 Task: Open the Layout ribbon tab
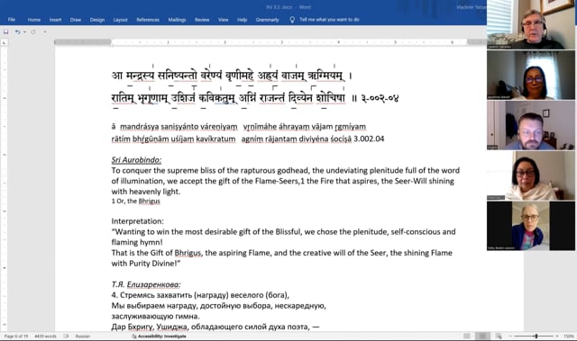click(120, 20)
